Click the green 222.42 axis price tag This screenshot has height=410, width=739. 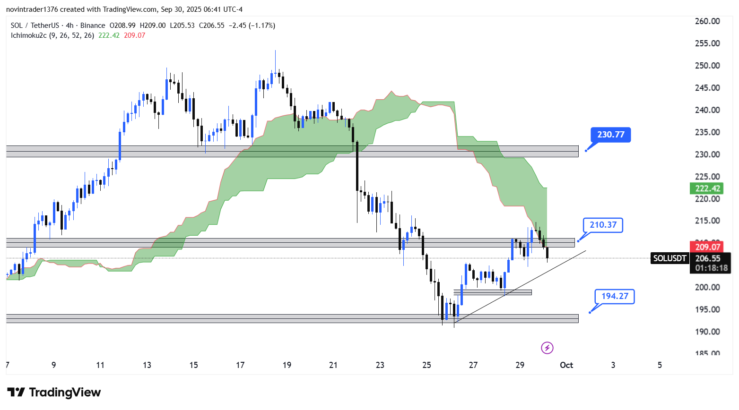(x=707, y=188)
